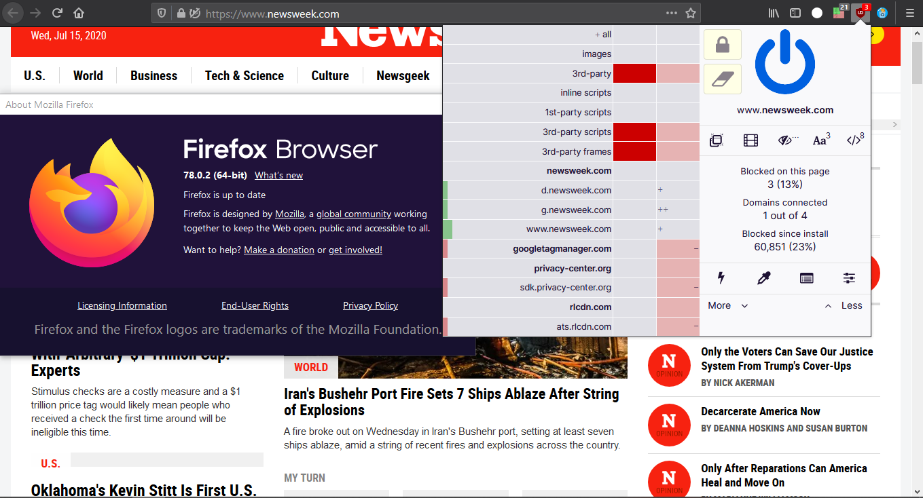Click the forward navigation arrow
This screenshot has height=498, width=923.
click(x=35, y=13)
